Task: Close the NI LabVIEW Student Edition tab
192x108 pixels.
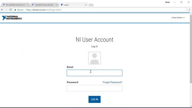Action: [28, 5]
